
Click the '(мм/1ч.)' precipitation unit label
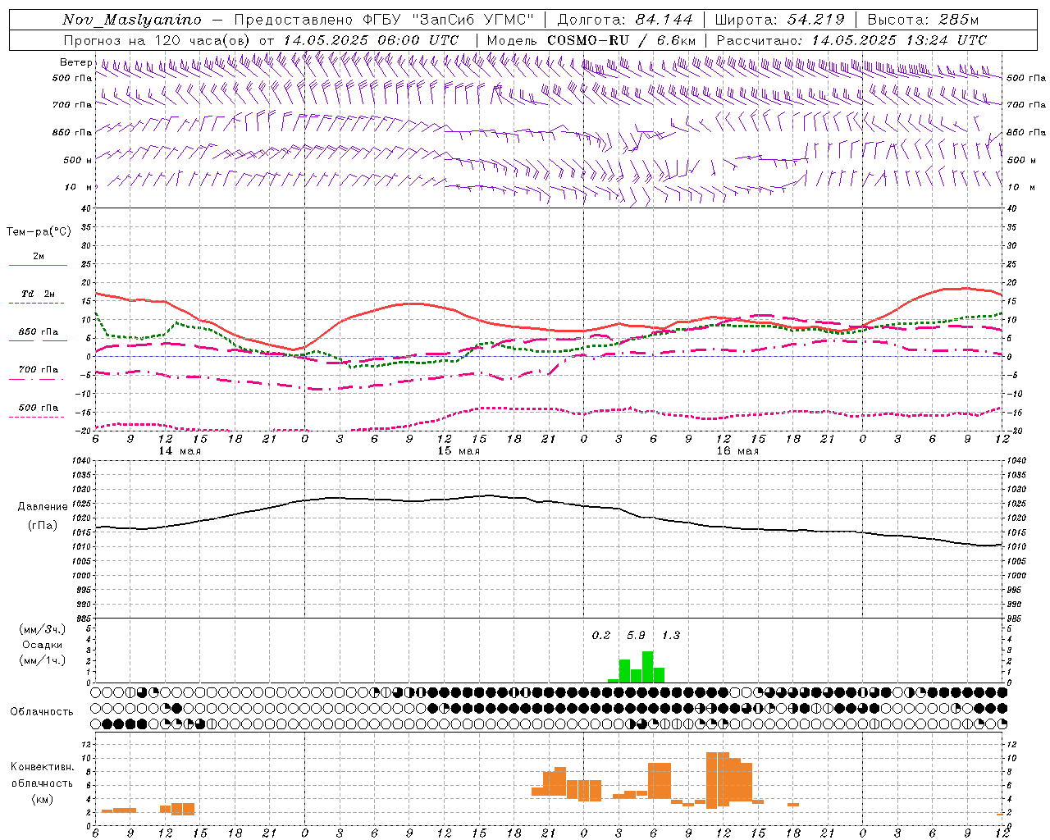click(x=42, y=660)
